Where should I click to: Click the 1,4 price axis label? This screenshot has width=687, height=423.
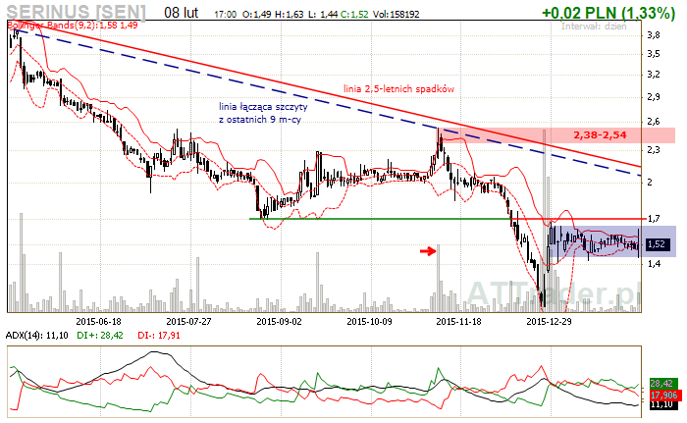654,264
